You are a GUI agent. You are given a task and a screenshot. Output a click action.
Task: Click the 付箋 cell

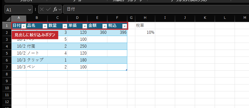37,46
